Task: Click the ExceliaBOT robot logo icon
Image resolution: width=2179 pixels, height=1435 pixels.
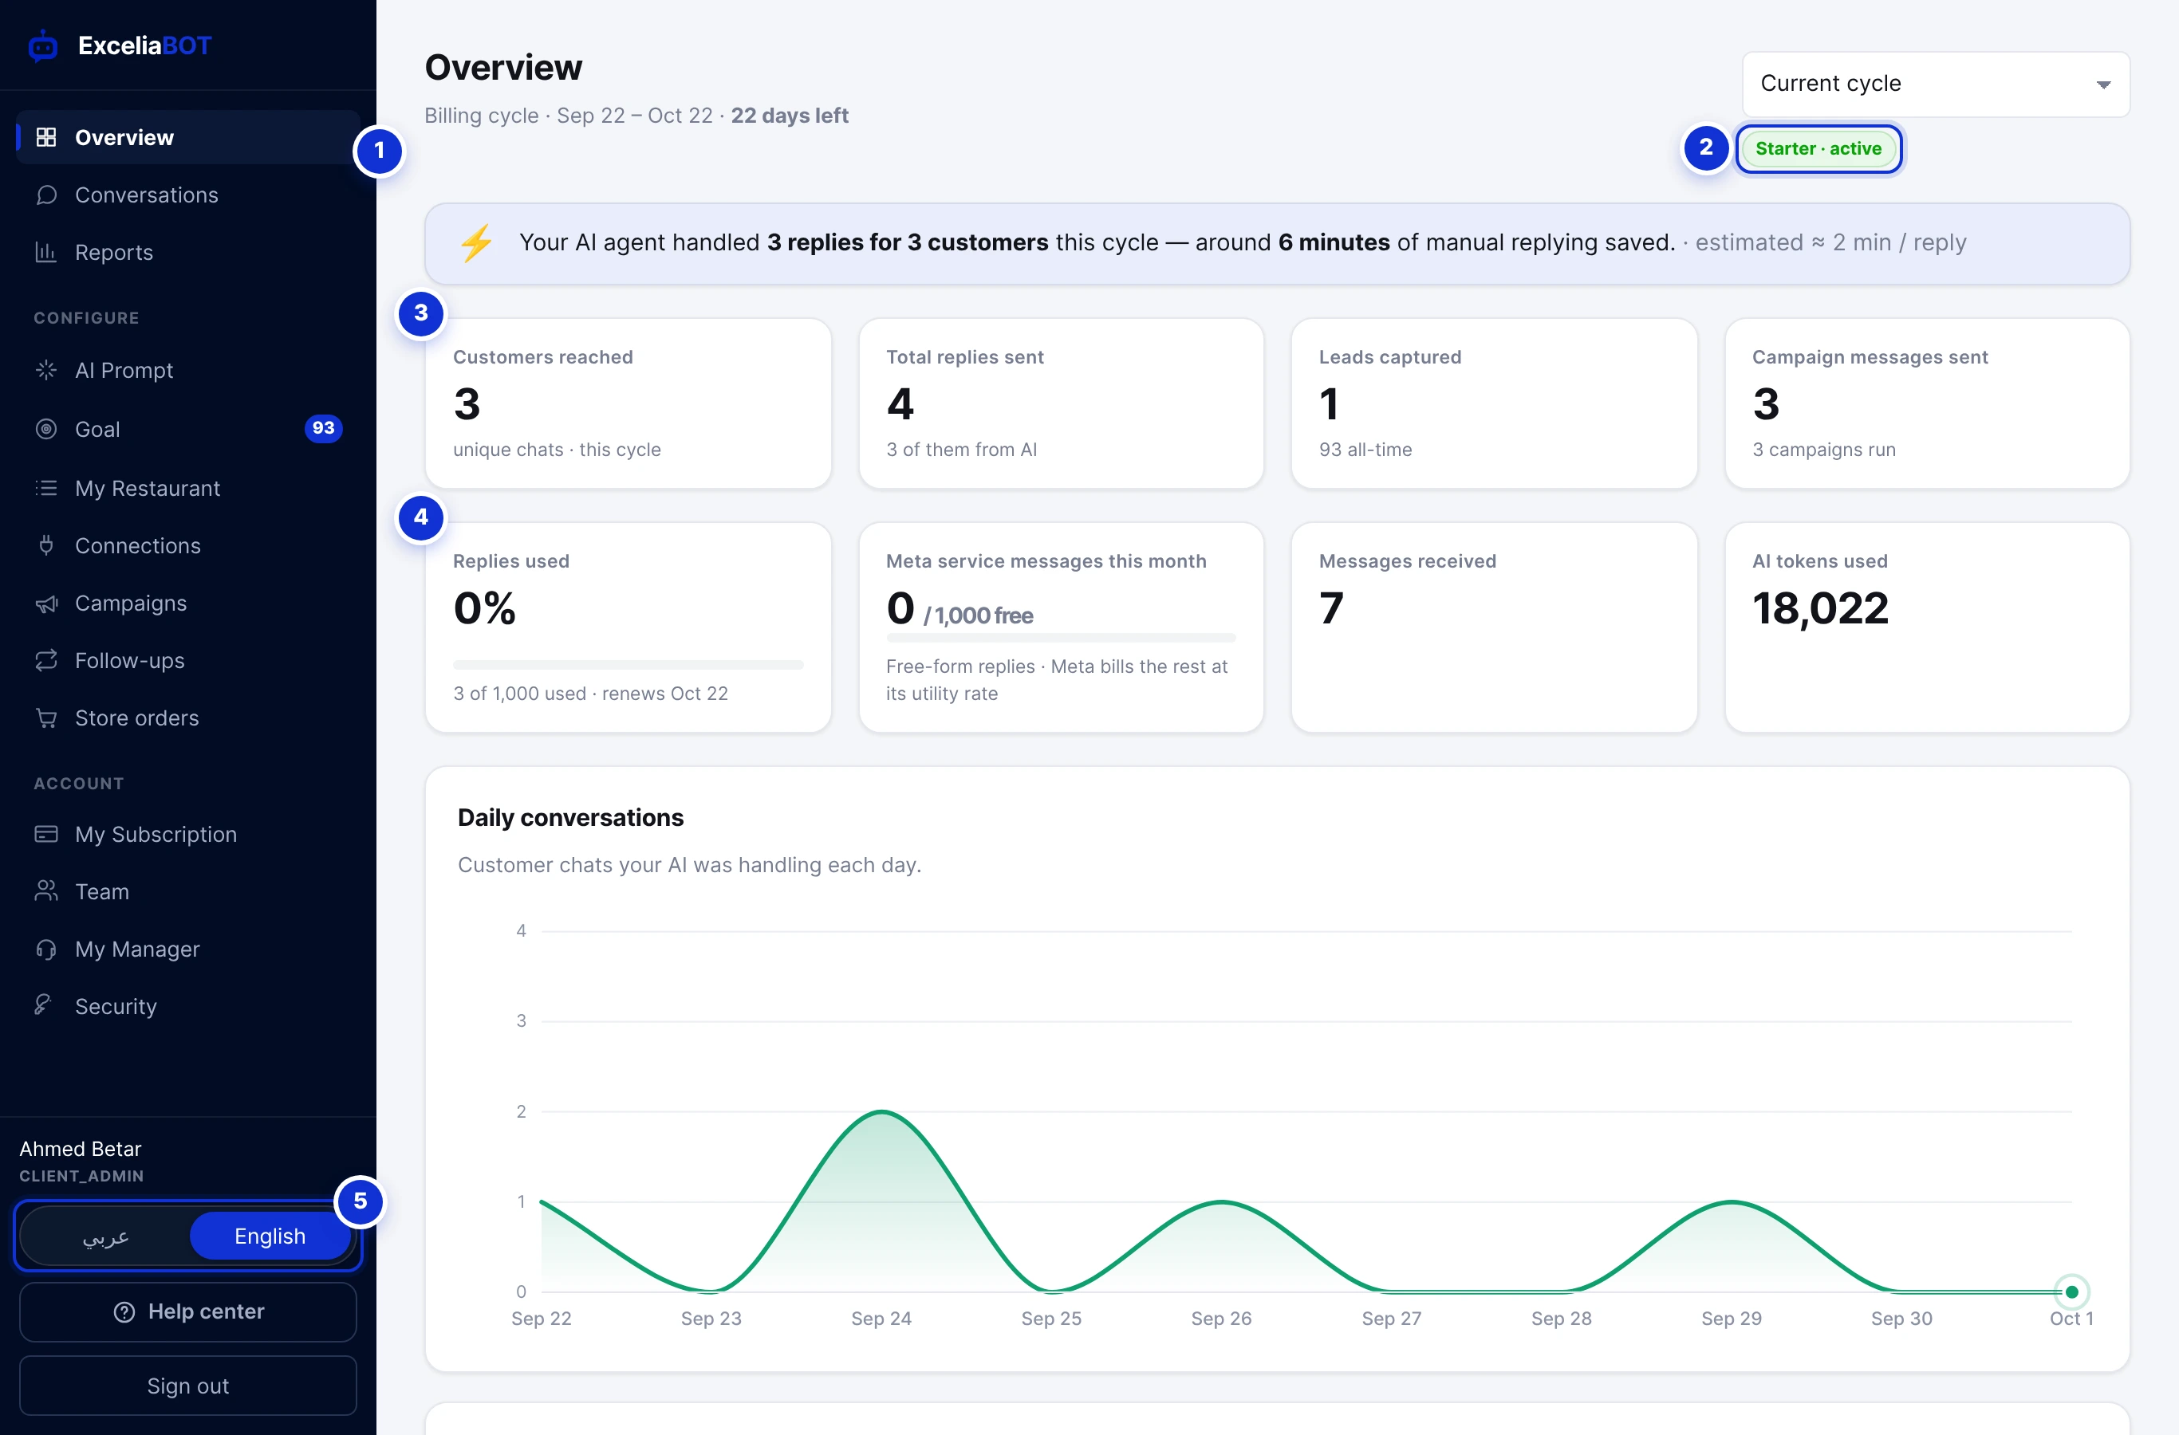Action: coord(43,45)
